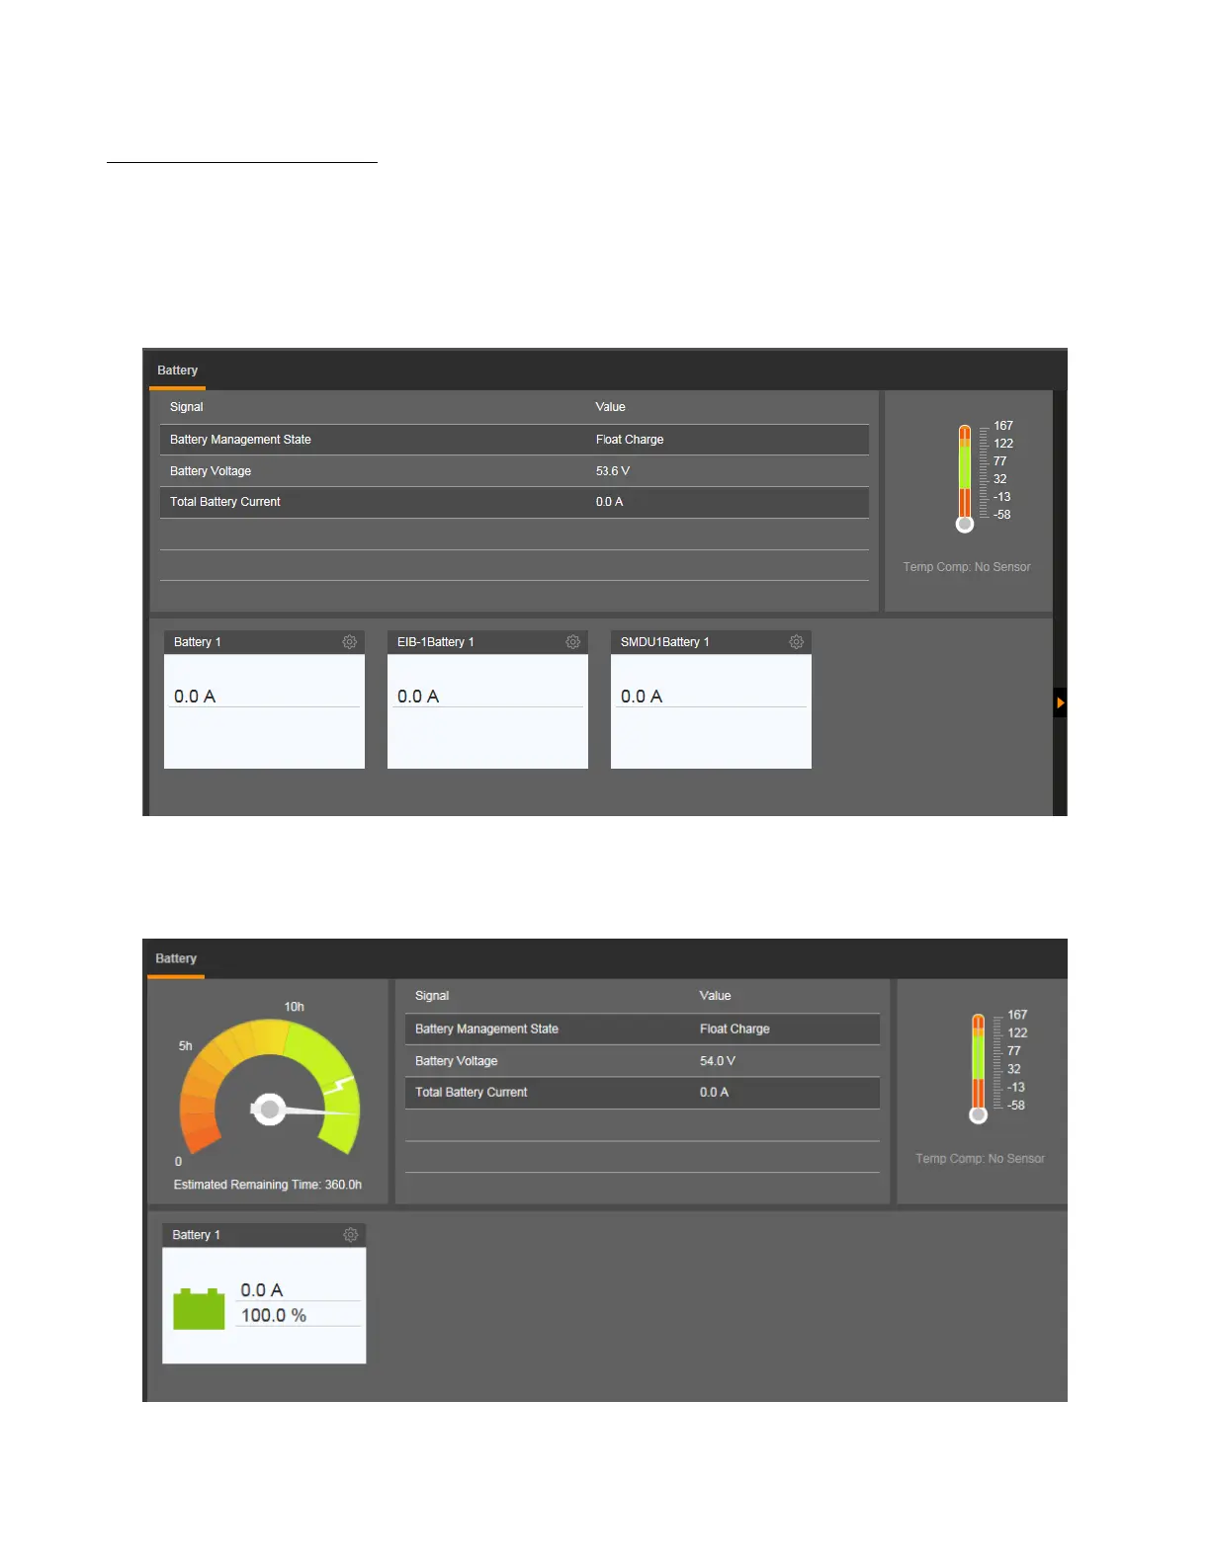Click the Battery Voltage value 54.0 V
1210x1565 pixels.
click(718, 1061)
